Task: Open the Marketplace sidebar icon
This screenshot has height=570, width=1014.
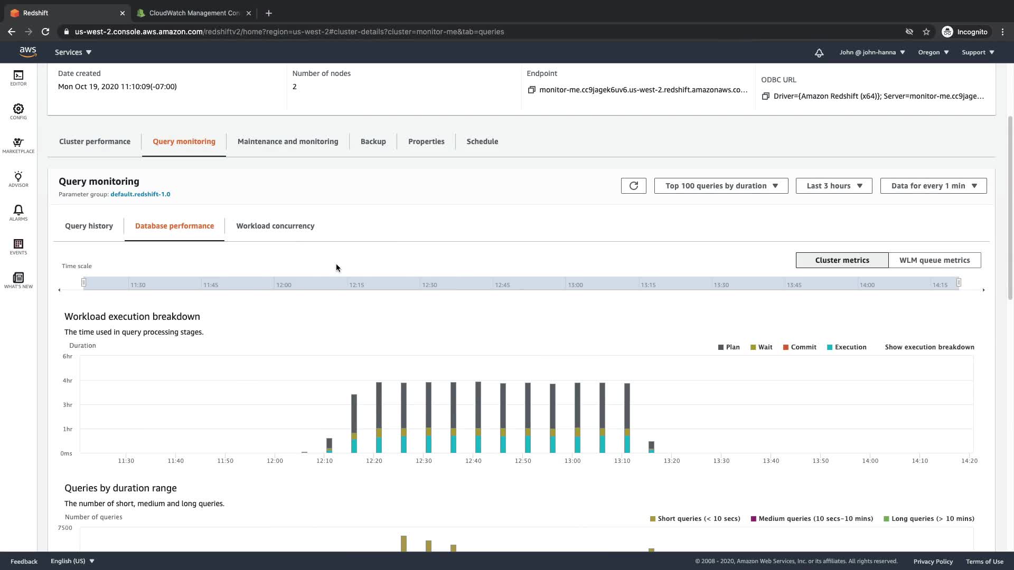Action: 18,145
